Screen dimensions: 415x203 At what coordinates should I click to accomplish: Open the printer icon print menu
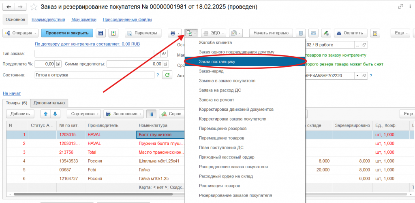[175, 33]
